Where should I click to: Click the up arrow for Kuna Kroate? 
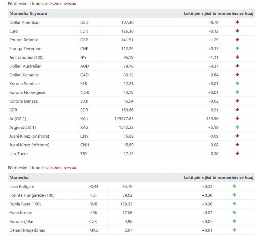(234, 212)
